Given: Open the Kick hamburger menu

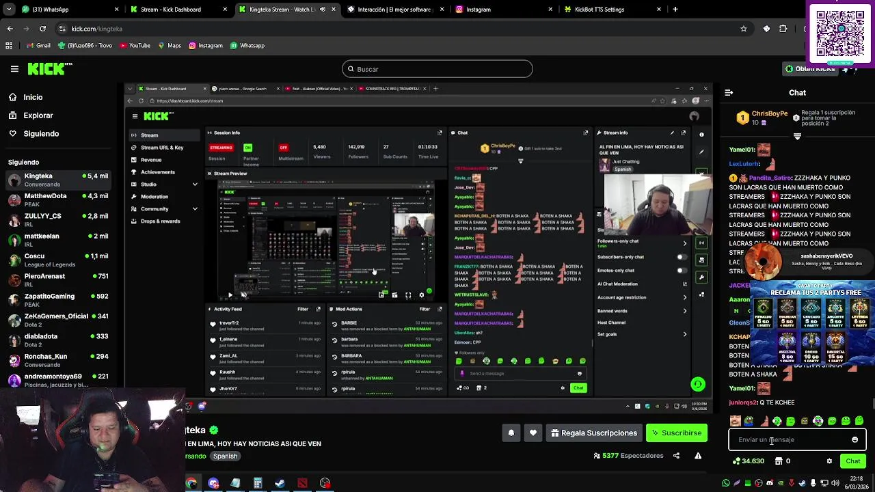Looking at the screenshot, I should [x=14, y=68].
